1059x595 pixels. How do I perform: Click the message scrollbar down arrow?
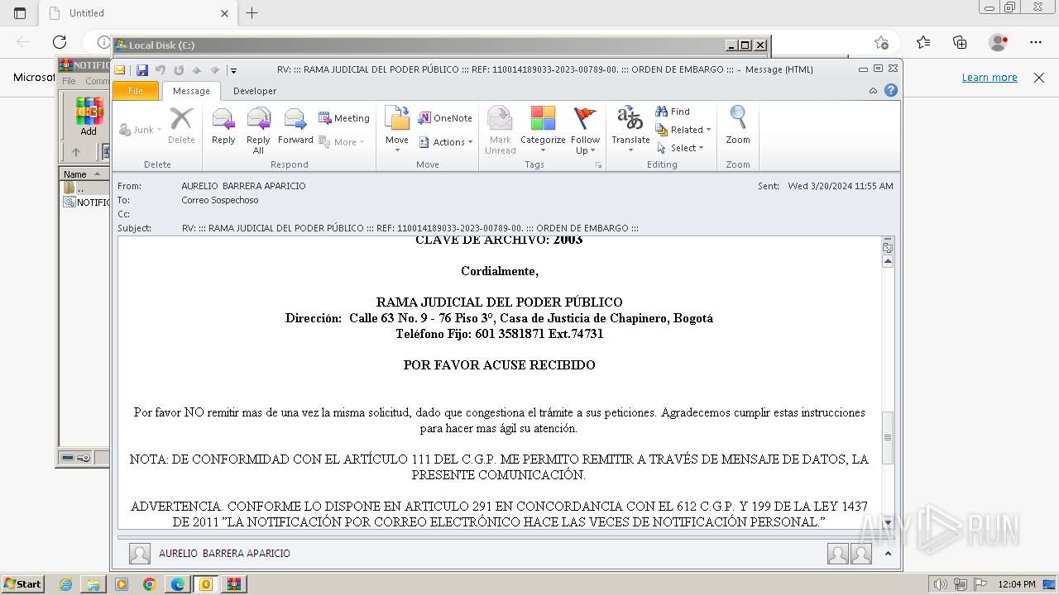click(888, 522)
